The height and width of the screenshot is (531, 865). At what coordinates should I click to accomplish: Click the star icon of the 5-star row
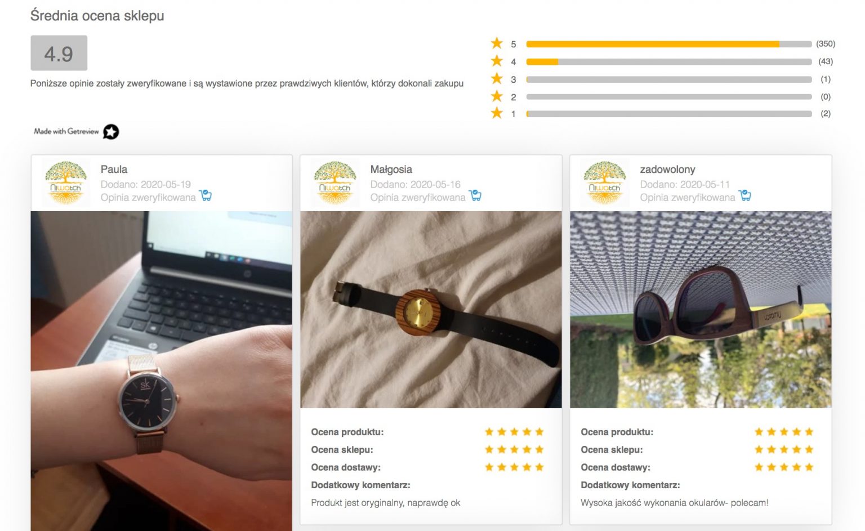click(x=497, y=43)
